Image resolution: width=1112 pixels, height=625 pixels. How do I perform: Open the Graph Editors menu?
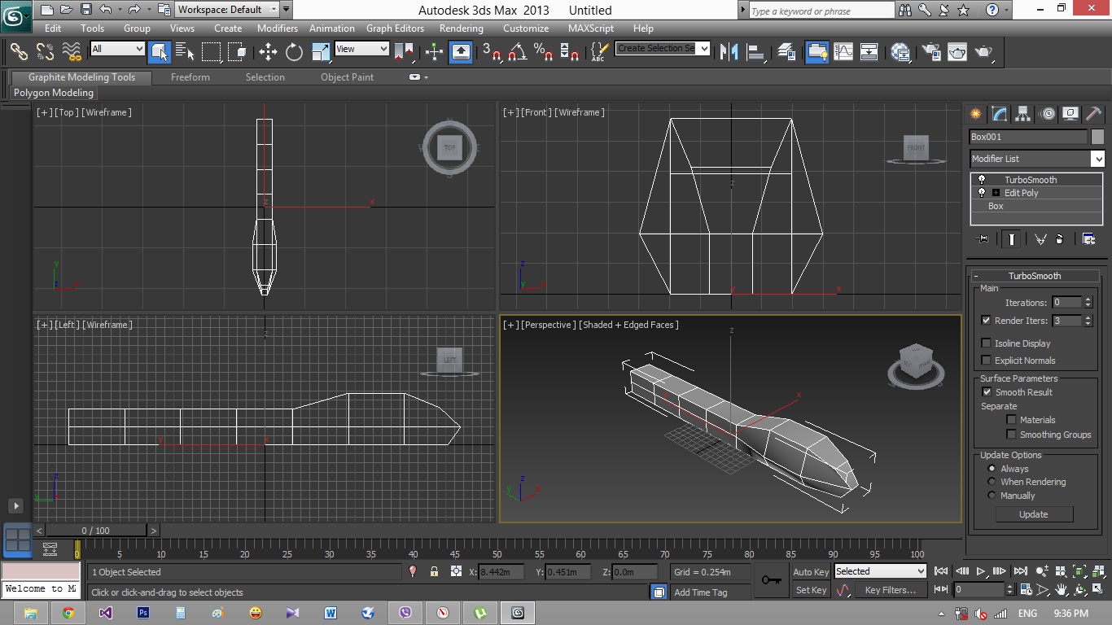tap(395, 28)
